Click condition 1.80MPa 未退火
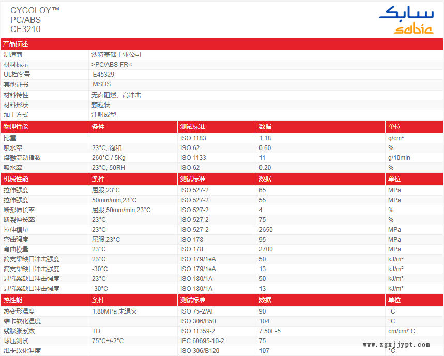 115,311
